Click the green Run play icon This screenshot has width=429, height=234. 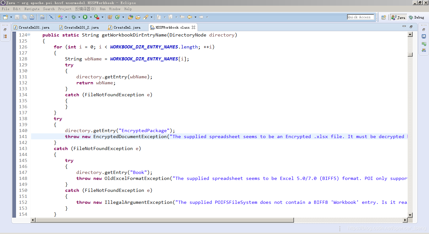pyautogui.click(x=85, y=17)
